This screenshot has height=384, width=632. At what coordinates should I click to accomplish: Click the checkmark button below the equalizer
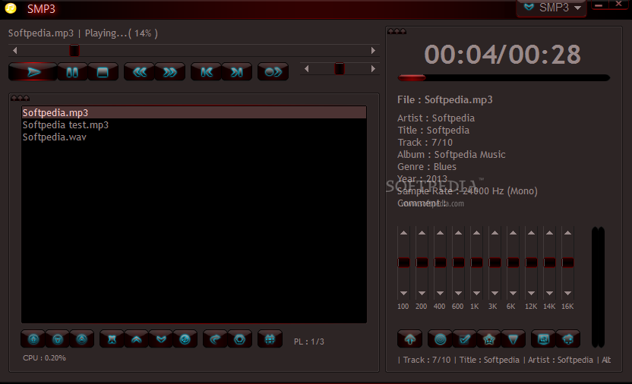pyautogui.click(x=465, y=339)
